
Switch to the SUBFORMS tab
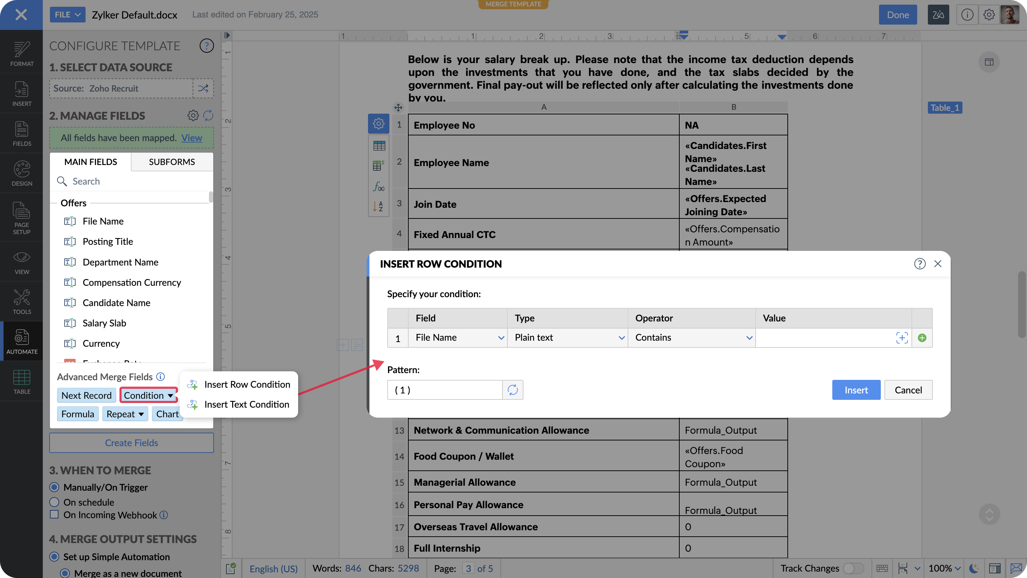(172, 162)
